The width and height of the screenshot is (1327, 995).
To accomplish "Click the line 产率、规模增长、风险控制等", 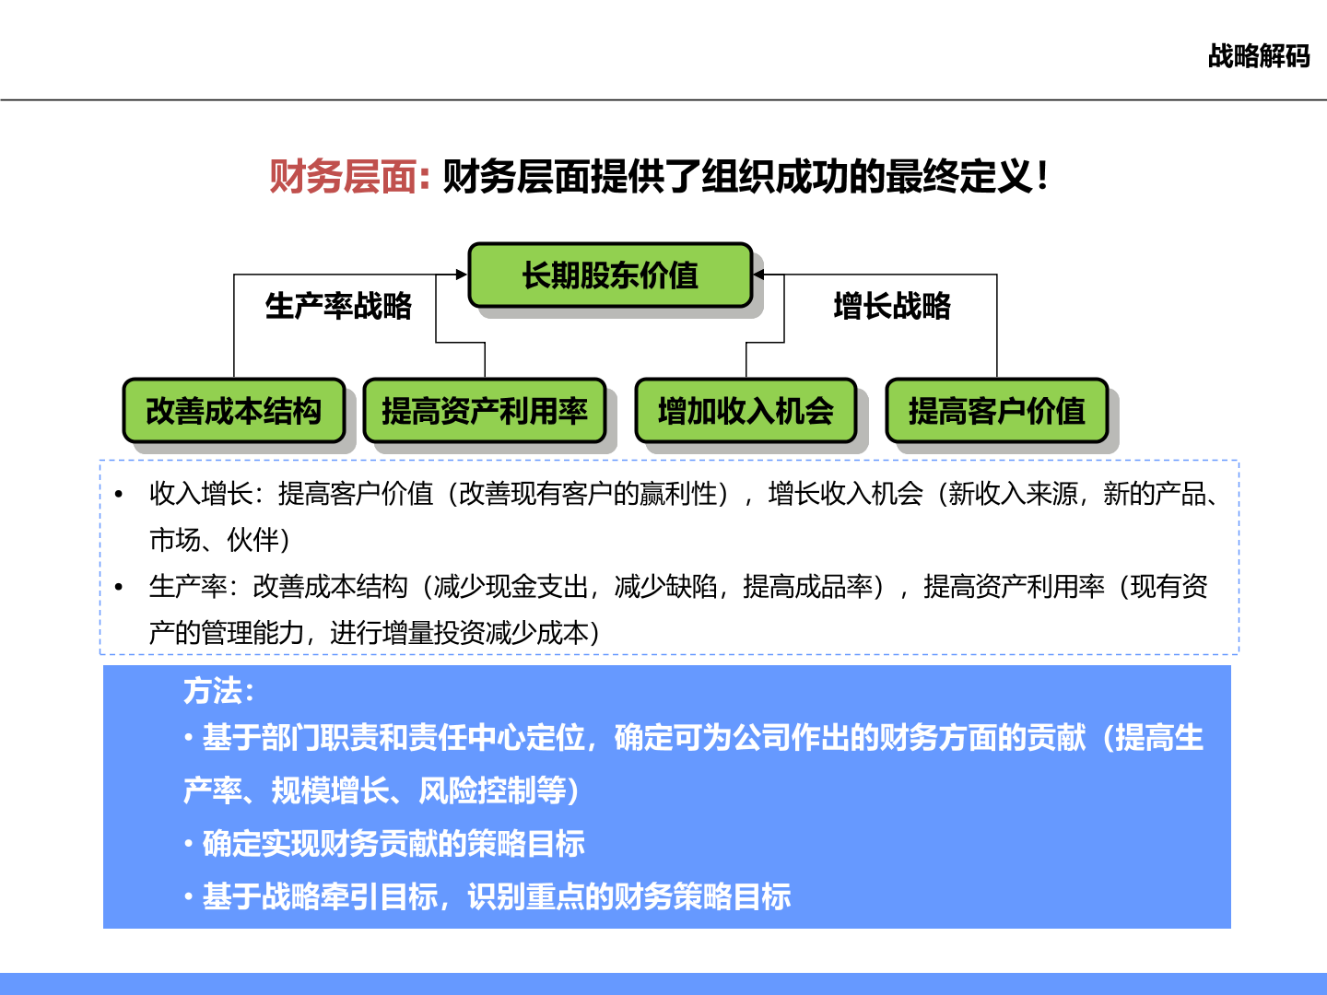I will [382, 790].
